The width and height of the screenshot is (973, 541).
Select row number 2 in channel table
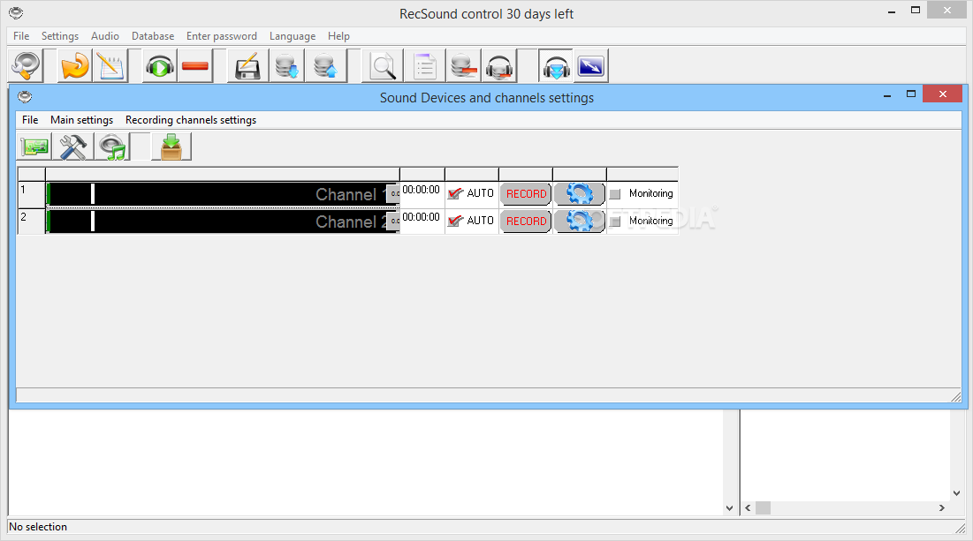point(31,222)
